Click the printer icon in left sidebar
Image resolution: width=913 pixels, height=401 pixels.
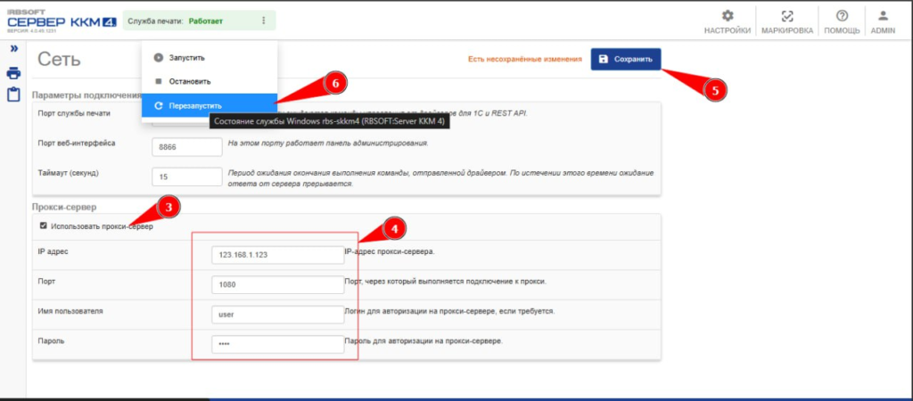pos(14,73)
